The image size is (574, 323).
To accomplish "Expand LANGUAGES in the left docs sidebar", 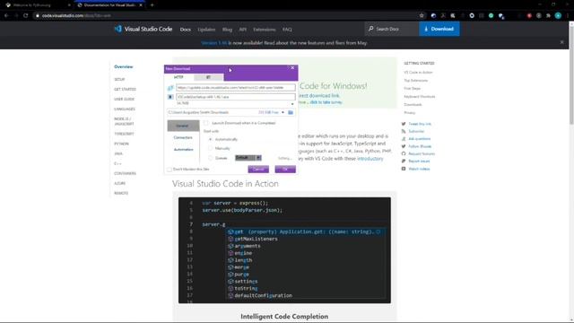I will pyautogui.click(x=125, y=109).
